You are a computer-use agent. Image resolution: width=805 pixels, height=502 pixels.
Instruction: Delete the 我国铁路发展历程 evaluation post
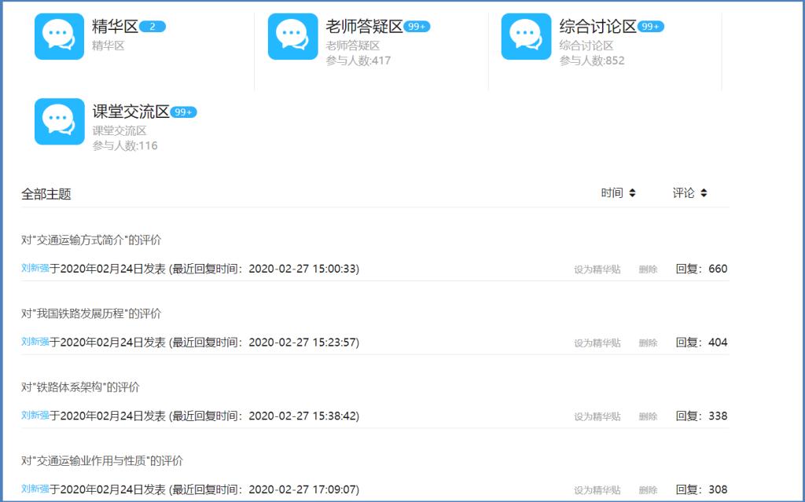tap(648, 343)
